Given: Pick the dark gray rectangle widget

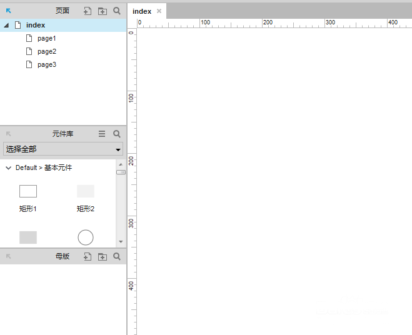Looking at the screenshot, I should pyautogui.click(x=28, y=237).
